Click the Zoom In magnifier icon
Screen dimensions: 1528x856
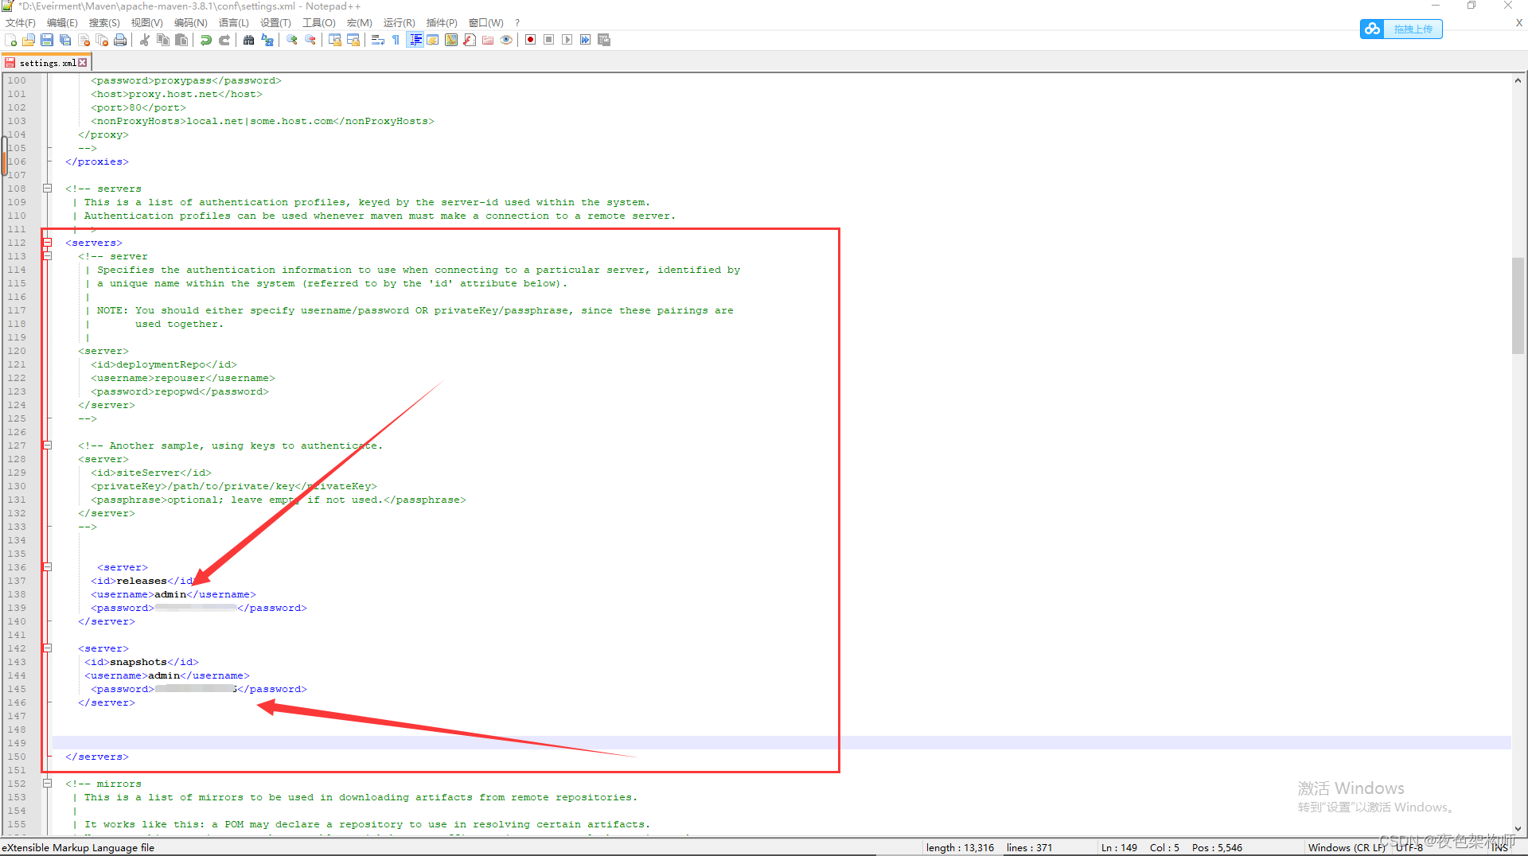pyautogui.click(x=292, y=40)
